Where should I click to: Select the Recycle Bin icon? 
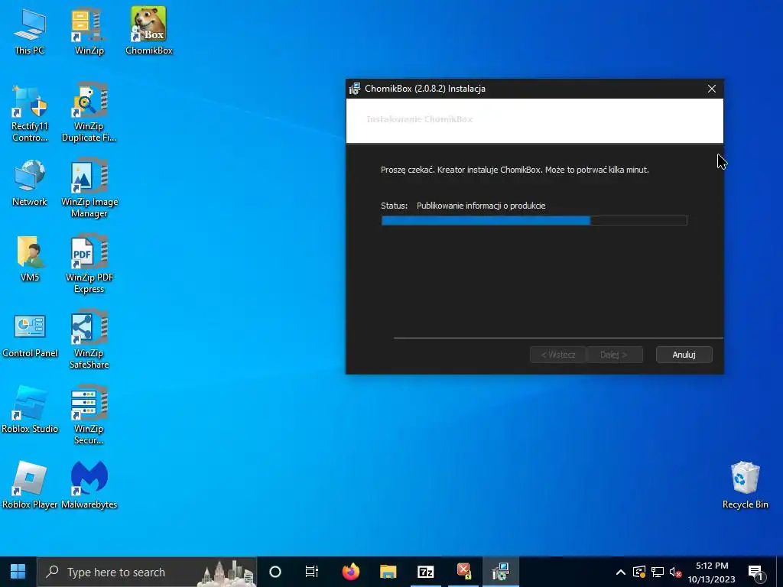tap(745, 485)
